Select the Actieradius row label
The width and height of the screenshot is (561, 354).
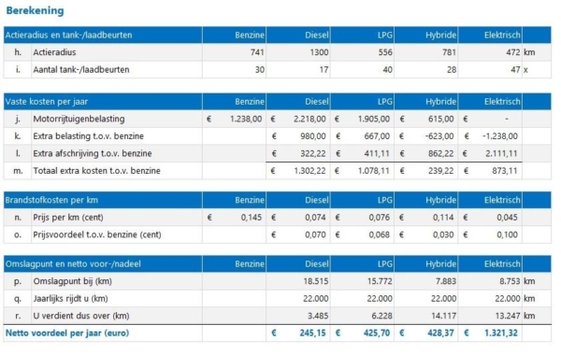tap(54, 52)
